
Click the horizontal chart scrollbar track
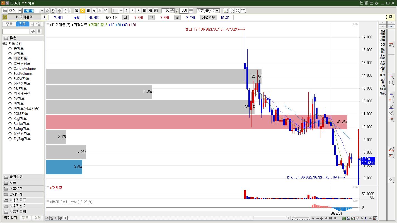[177, 218]
